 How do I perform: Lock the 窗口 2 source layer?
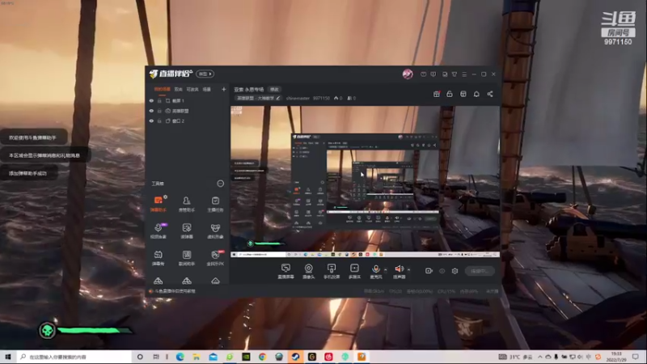pos(159,121)
